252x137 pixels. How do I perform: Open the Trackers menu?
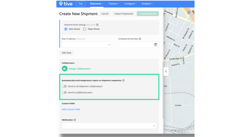click(x=114, y=3)
